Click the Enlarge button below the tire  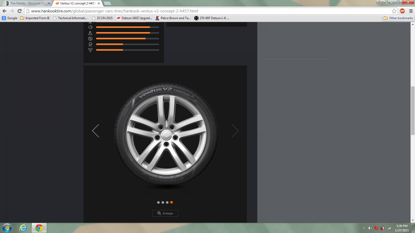[165, 213]
